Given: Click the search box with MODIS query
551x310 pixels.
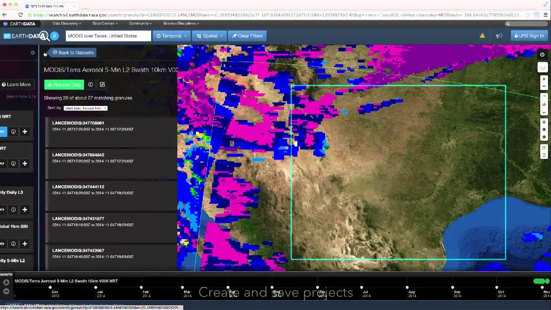Looking at the screenshot, I should pos(108,36).
